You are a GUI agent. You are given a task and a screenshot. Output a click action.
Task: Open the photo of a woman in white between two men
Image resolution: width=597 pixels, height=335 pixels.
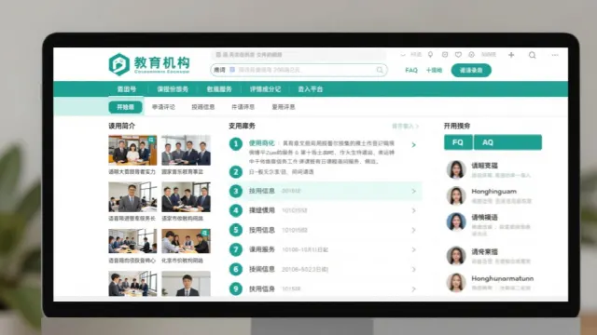(x=132, y=151)
